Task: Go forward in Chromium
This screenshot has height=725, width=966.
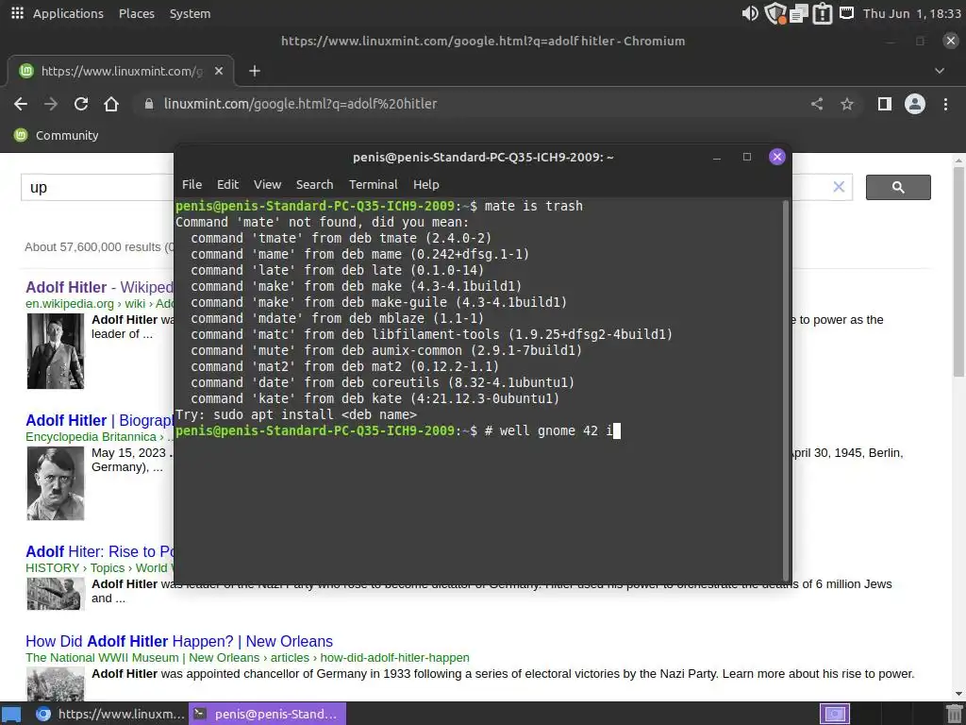Action: pyautogui.click(x=51, y=104)
